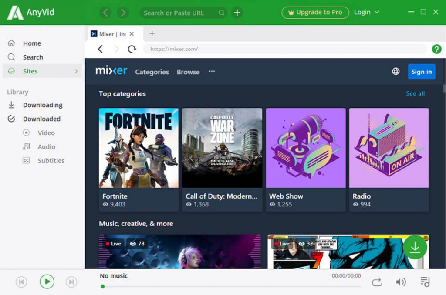Click the Web Show title text
The height and width of the screenshot is (295, 446).
tap(286, 196)
